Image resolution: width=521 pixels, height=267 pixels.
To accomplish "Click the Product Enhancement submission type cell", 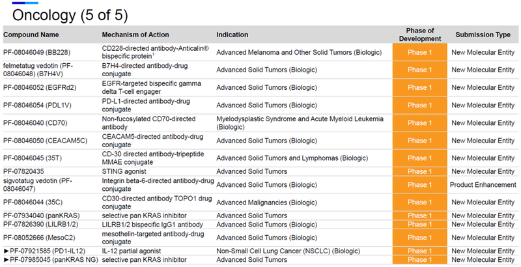I will [483, 184].
